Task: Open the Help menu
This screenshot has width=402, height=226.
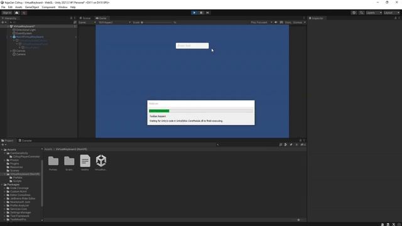Action: 73,7
